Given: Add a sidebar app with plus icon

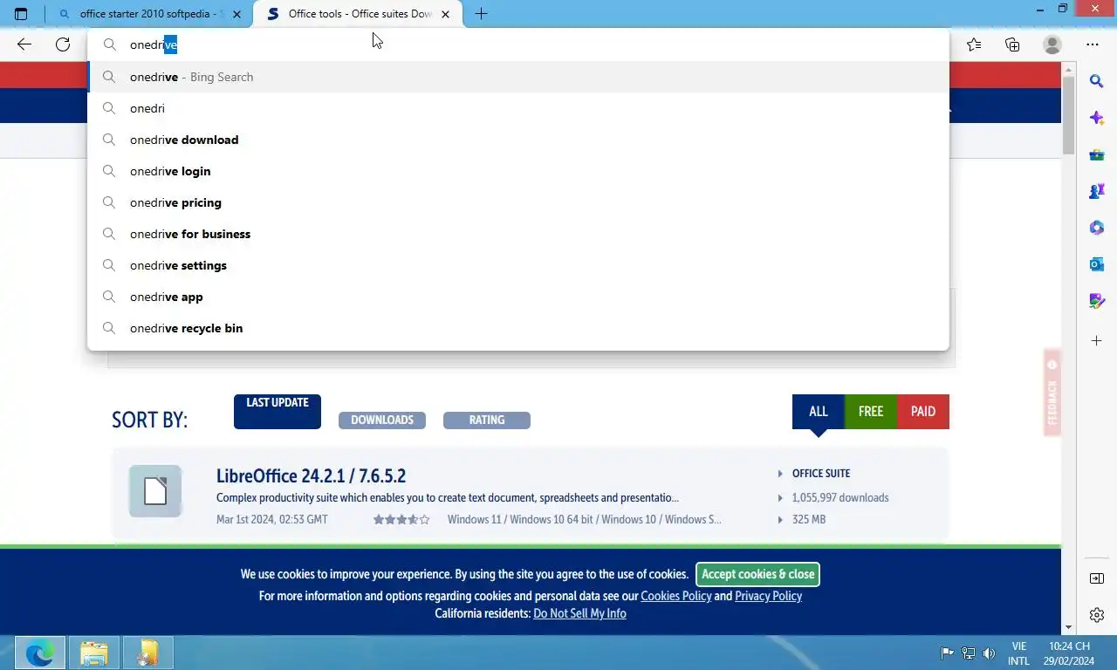Looking at the screenshot, I should pos(1097,340).
